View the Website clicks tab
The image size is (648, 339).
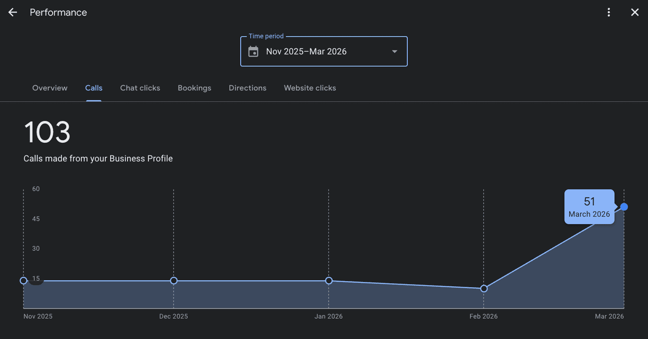310,88
